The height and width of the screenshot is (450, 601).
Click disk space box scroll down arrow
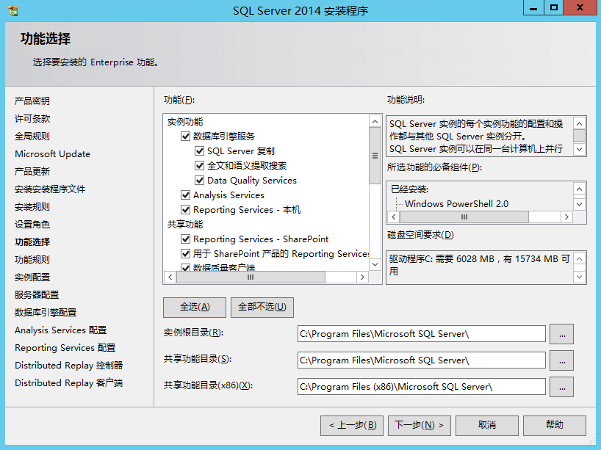coord(579,277)
